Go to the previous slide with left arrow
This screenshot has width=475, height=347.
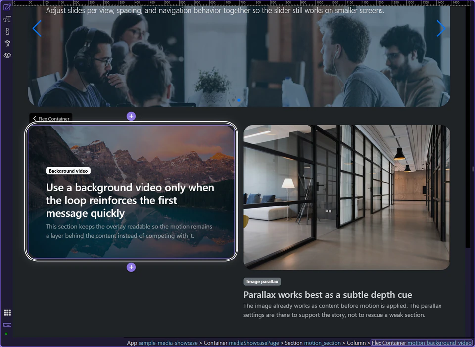click(37, 29)
